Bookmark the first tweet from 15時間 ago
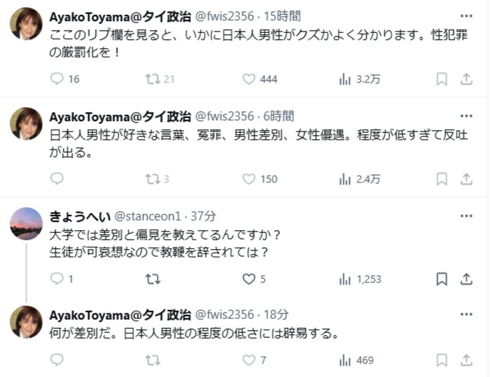Viewport: 490px width, 377px height. click(442, 79)
